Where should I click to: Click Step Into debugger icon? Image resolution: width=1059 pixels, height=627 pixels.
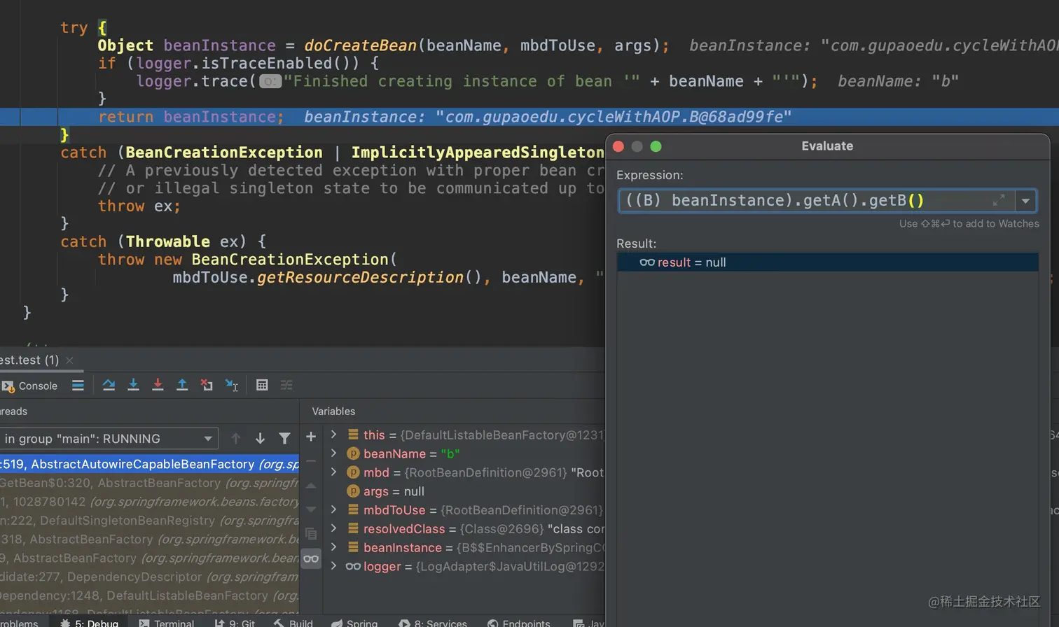(x=133, y=385)
